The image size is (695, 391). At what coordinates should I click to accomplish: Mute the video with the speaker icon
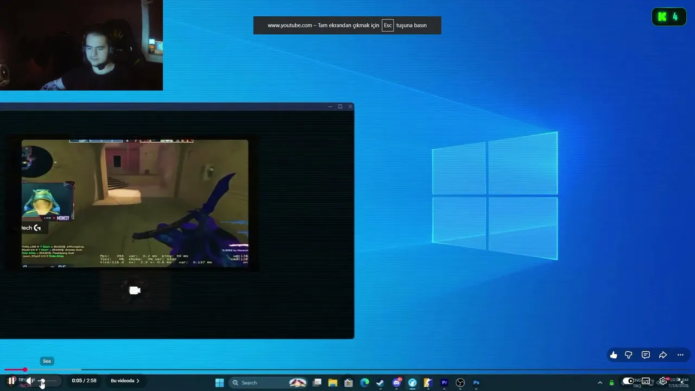29,381
